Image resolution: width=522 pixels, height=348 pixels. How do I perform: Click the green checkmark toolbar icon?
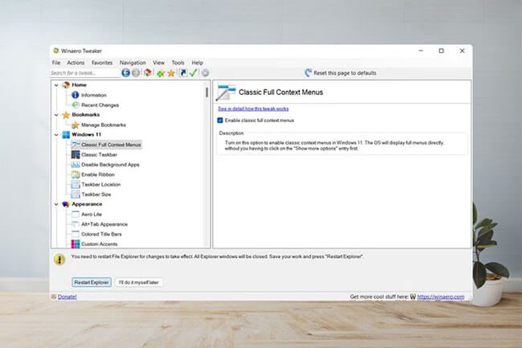pyautogui.click(x=193, y=72)
